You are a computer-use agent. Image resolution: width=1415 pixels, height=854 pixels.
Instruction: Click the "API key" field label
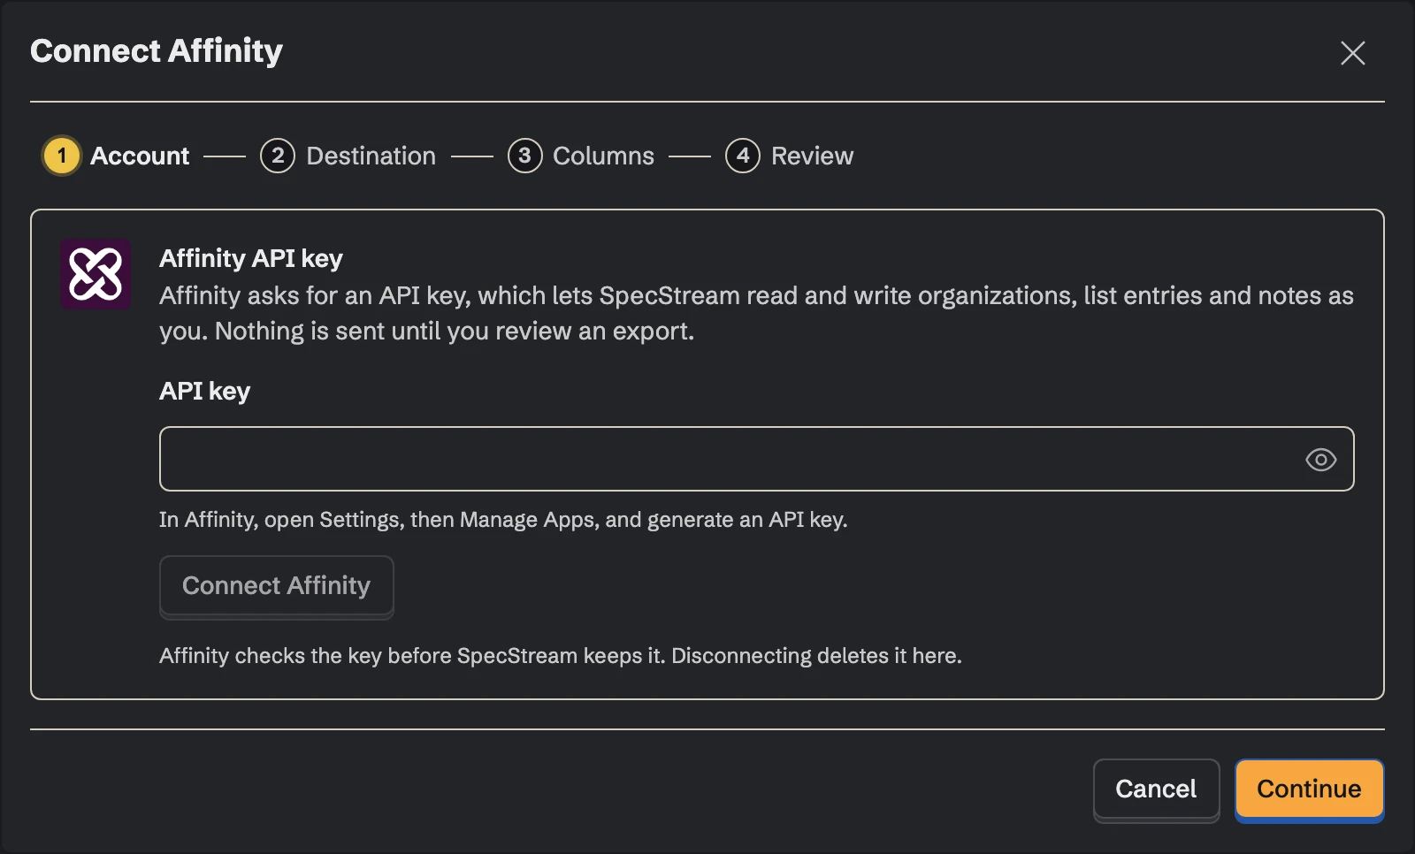tap(204, 391)
